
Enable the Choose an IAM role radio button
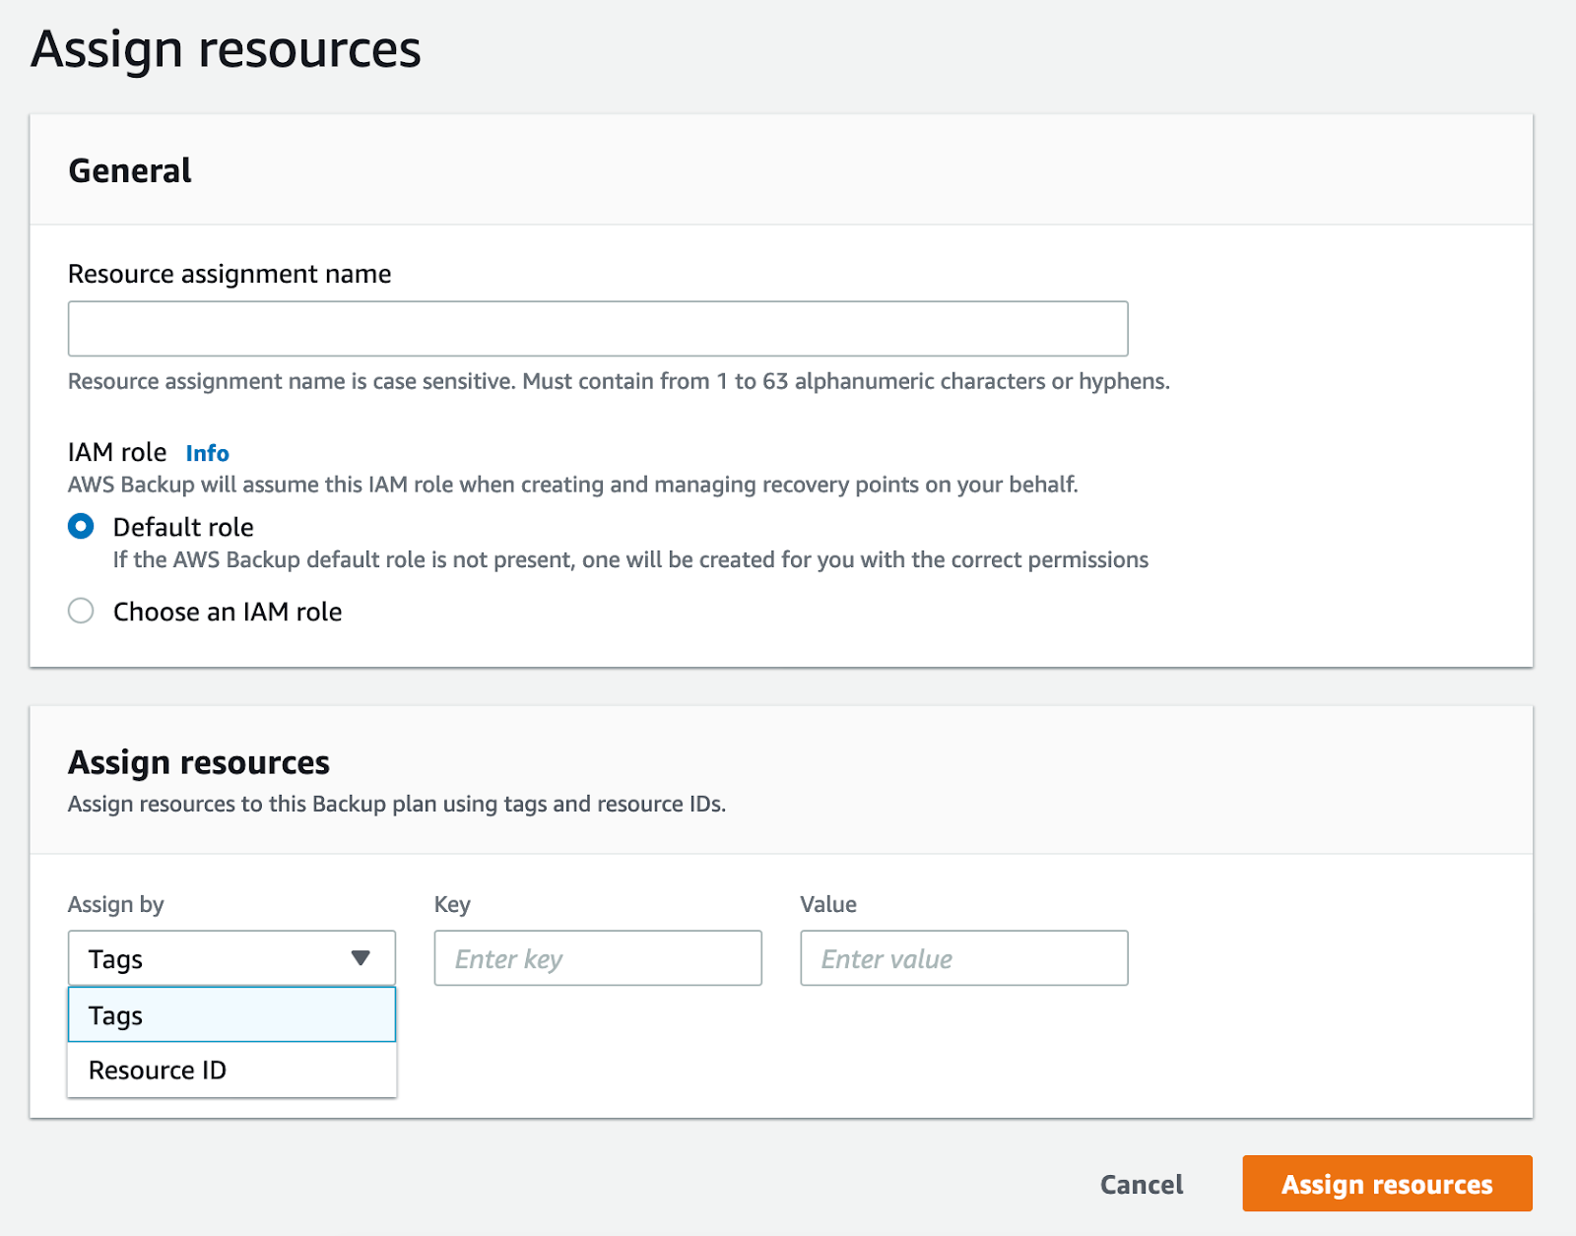pyautogui.click(x=81, y=612)
